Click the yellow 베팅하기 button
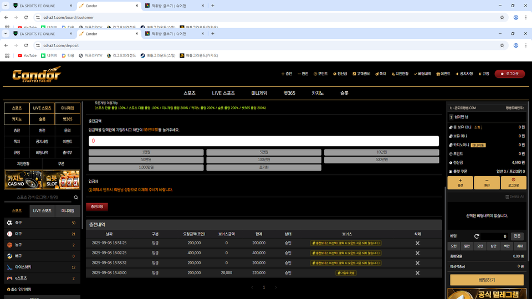 [x=487, y=280]
